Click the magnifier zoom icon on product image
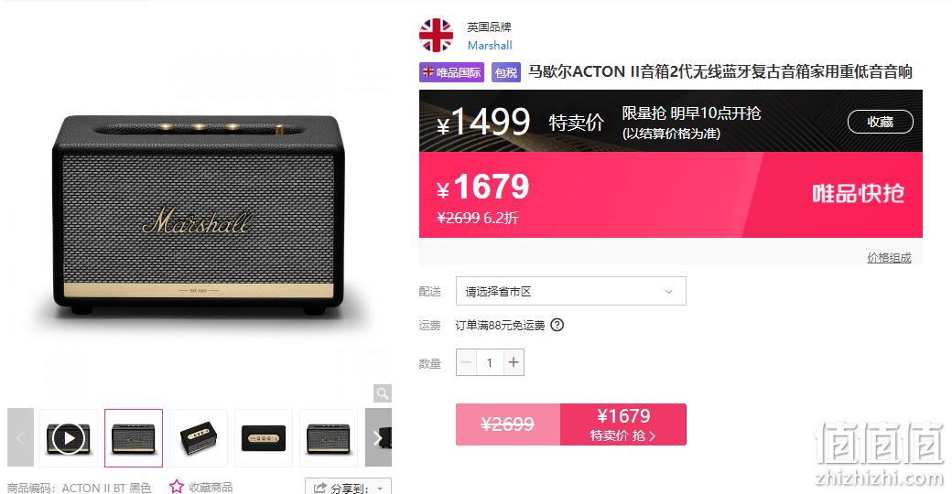The height and width of the screenshot is (494, 952). 383,393
